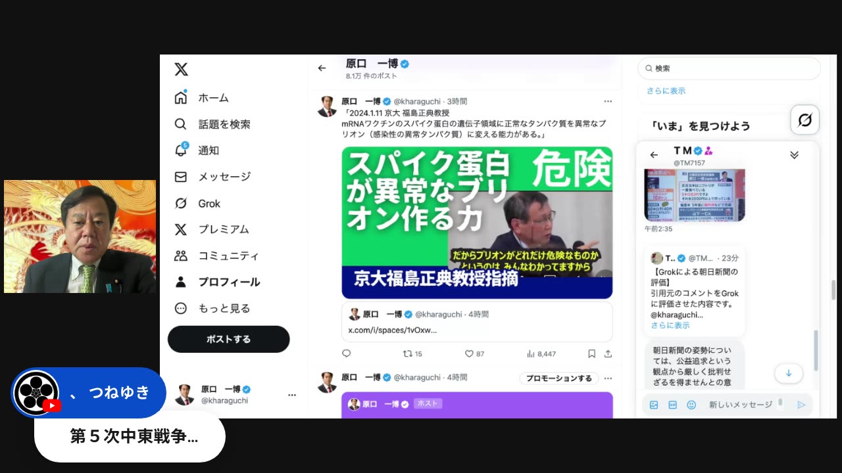
Task: Open プロフィール in sidebar
Action: pos(217,282)
